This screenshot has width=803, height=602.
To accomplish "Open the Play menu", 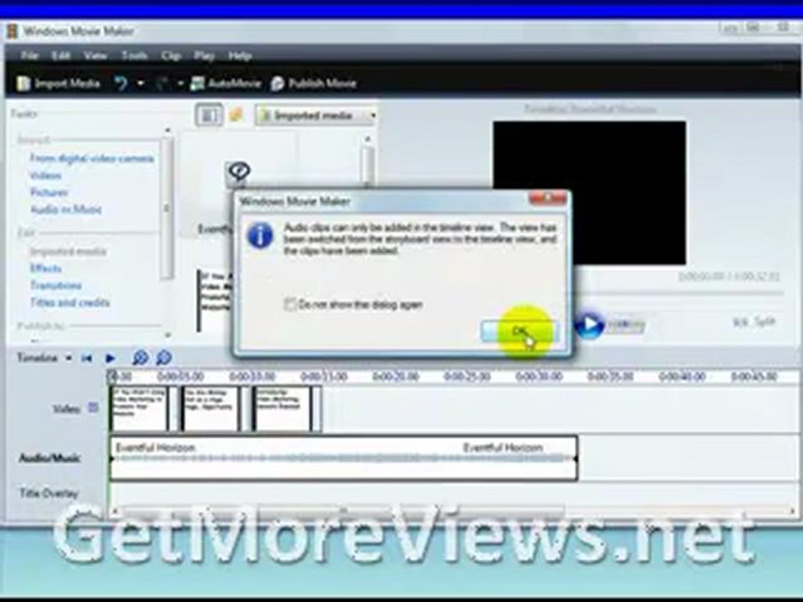I will [204, 55].
